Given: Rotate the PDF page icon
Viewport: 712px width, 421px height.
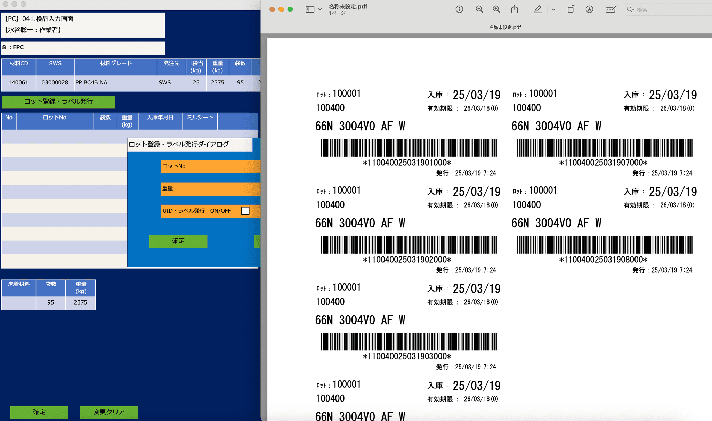Looking at the screenshot, I should [x=571, y=9].
